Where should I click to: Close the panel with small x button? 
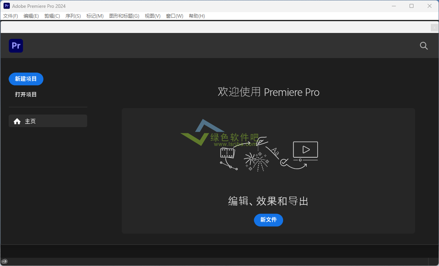pyautogui.click(x=434, y=27)
